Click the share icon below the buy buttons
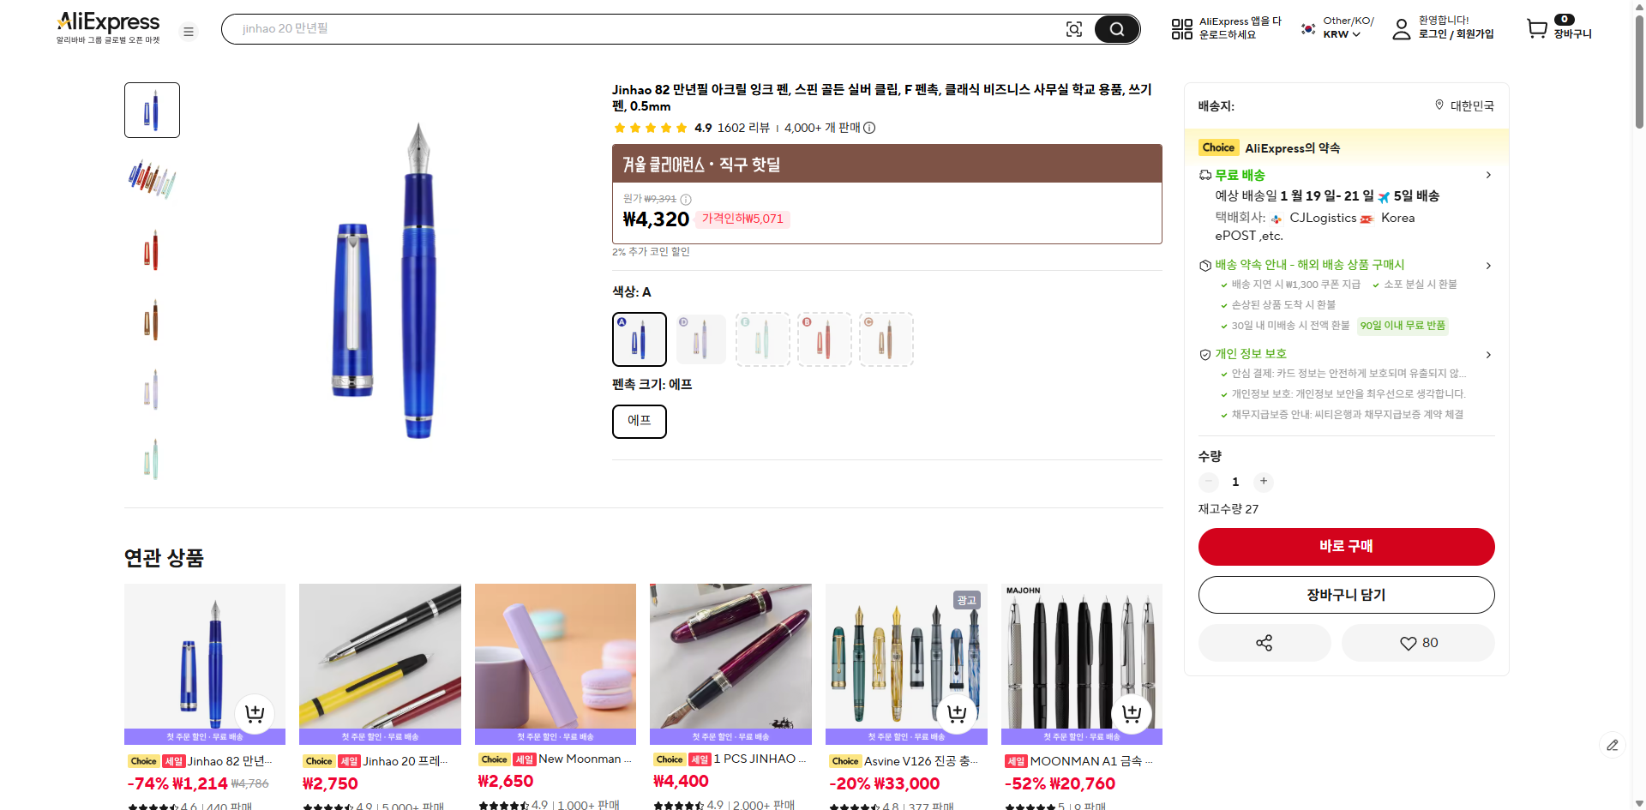Screen dimensions: 1646x810 pos(1264,642)
